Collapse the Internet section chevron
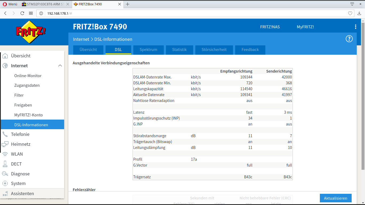The height and width of the screenshot is (205, 365). (x=60, y=66)
